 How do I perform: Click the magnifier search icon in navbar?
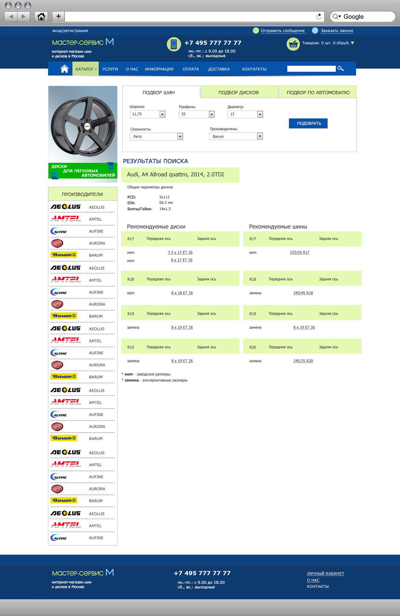tap(341, 69)
